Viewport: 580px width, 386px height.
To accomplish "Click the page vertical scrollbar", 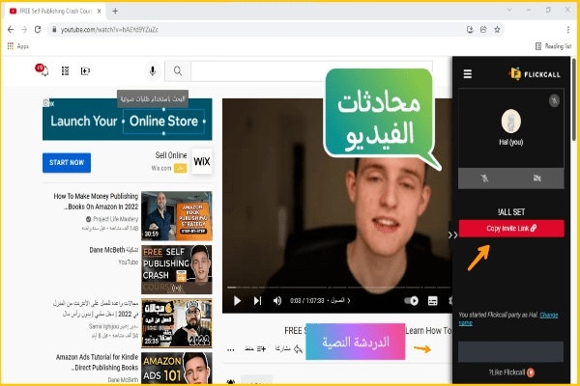I will point(573,99).
